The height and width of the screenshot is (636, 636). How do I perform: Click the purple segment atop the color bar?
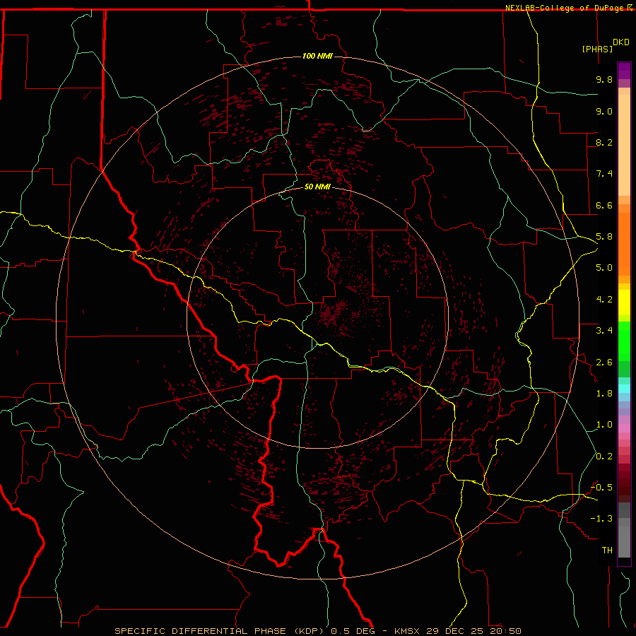pyautogui.click(x=624, y=71)
